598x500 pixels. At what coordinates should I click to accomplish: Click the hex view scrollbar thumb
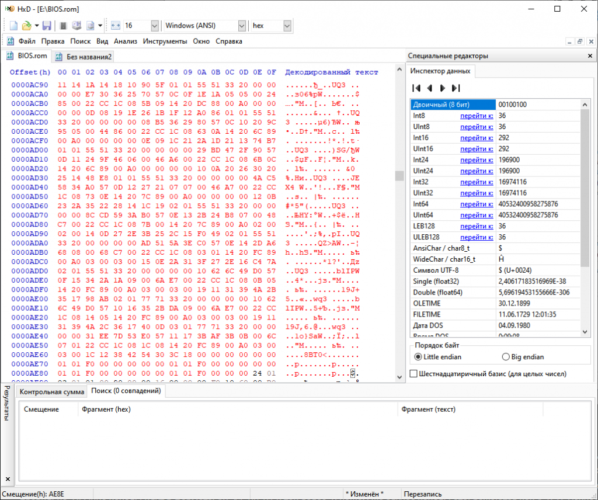tap(399, 175)
